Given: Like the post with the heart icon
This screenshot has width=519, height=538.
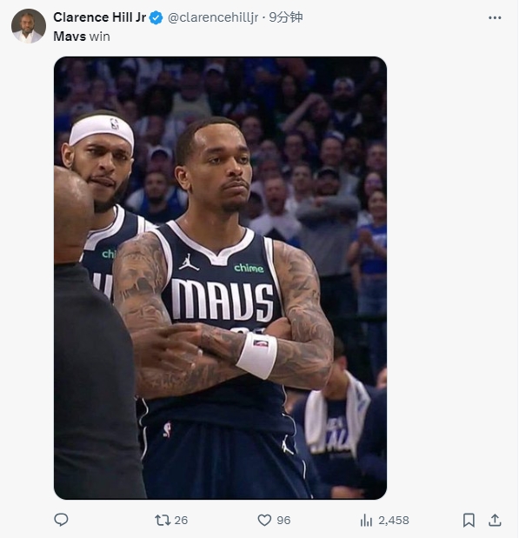Looking at the screenshot, I should coord(264,520).
